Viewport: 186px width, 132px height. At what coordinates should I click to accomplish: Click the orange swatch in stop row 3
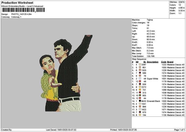[140, 70]
